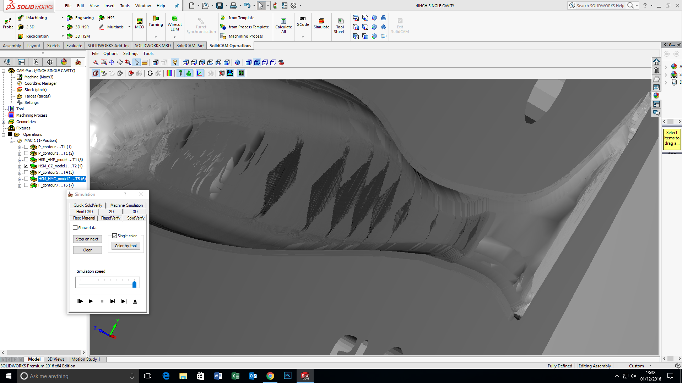Enable the Show data checkbox
The width and height of the screenshot is (682, 383).
pos(75,228)
